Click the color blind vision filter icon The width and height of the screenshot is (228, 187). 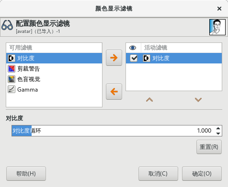pos(11,79)
